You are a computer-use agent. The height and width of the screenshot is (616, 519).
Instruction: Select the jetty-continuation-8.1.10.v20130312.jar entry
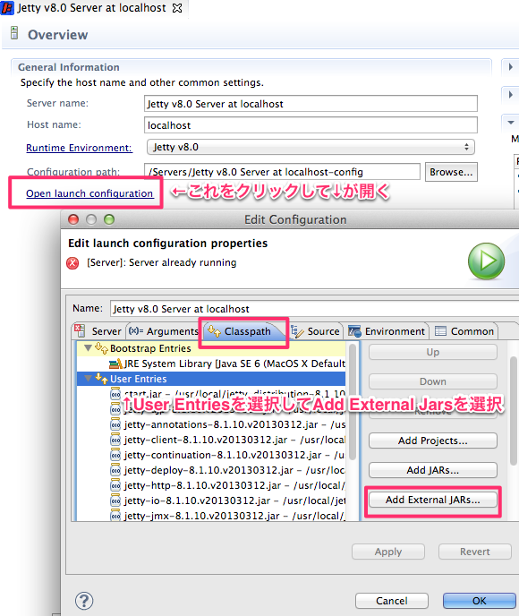pyautogui.click(x=228, y=455)
